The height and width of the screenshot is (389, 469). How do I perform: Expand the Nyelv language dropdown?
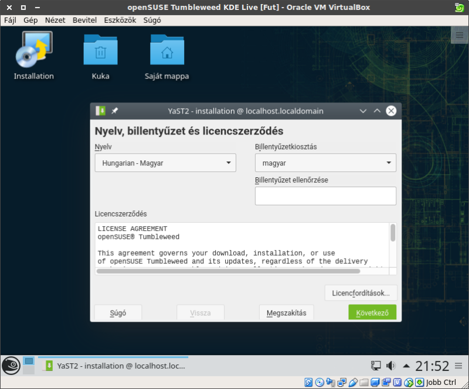click(165, 163)
